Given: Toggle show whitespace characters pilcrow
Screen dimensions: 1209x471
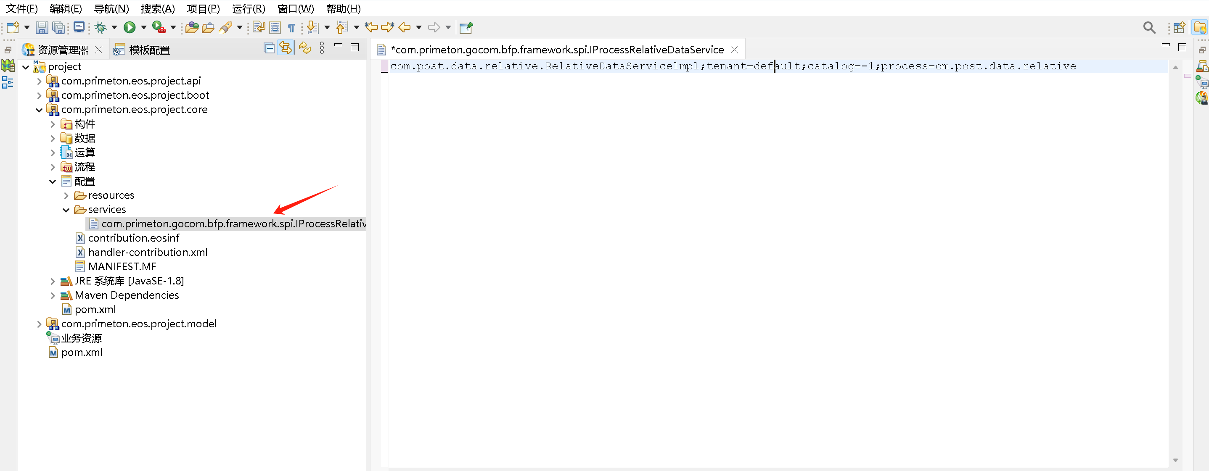Looking at the screenshot, I should pyautogui.click(x=291, y=28).
